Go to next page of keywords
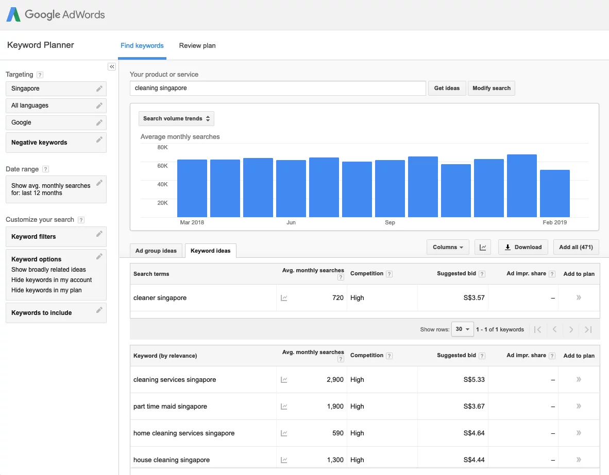Image resolution: width=609 pixels, height=475 pixels. point(571,329)
